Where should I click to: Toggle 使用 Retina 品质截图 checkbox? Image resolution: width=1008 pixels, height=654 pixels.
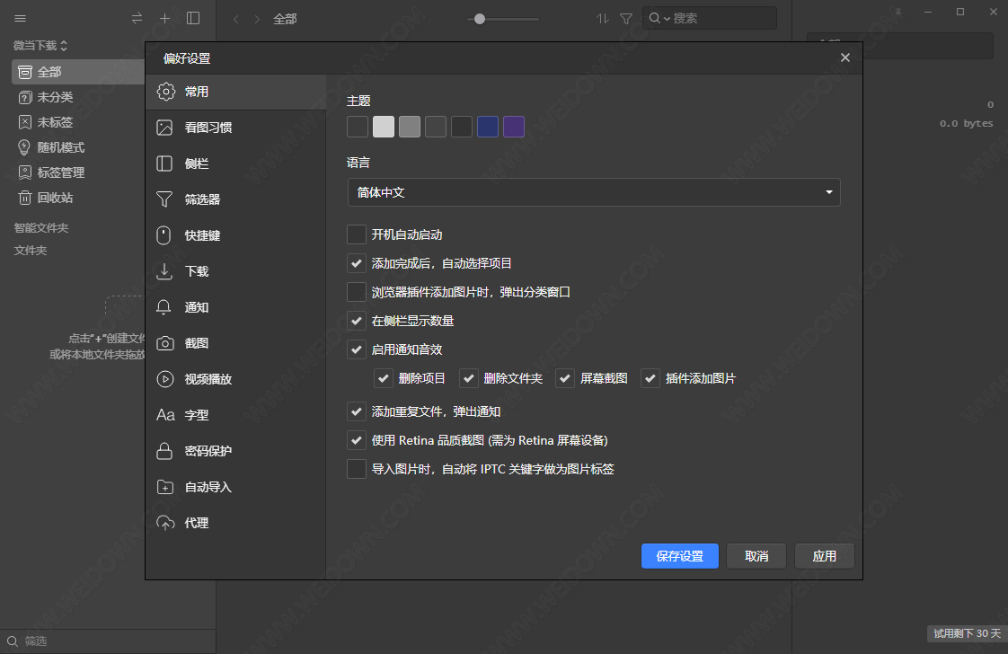[356, 440]
